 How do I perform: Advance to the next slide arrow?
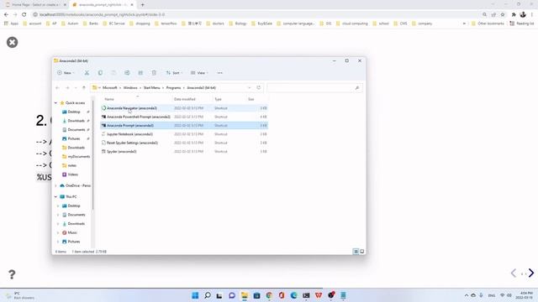click(x=531, y=273)
